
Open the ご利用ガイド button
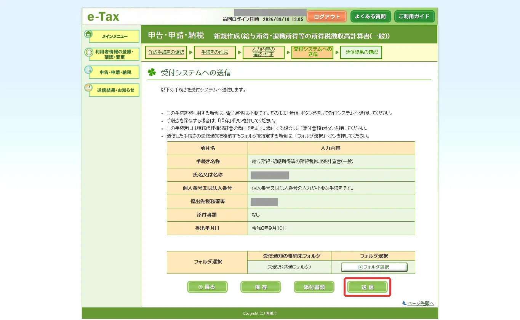point(414,17)
